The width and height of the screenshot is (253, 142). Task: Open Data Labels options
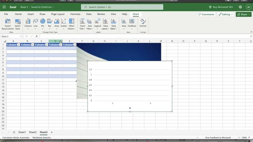(x=106, y=24)
